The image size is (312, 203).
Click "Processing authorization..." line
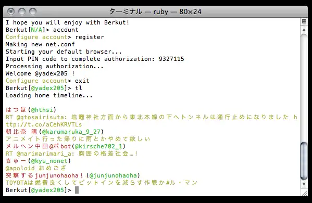(55, 66)
